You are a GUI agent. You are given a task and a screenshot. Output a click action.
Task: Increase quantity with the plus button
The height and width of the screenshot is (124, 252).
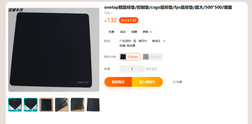[141, 69]
